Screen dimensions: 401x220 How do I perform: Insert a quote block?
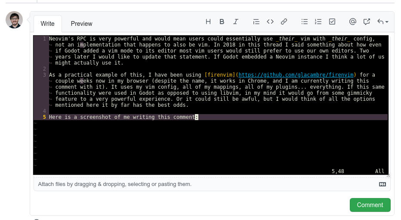click(x=256, y=22)
